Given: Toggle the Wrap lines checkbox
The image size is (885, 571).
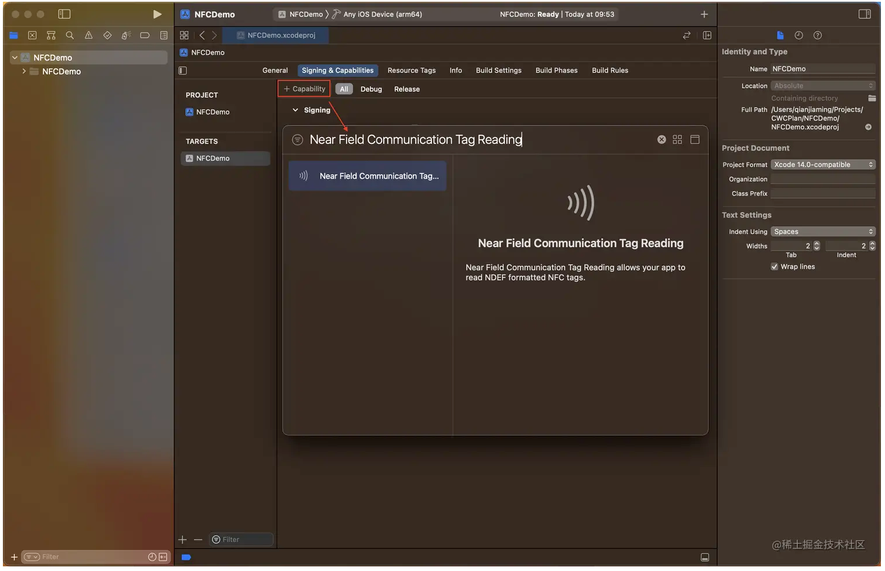Looking at the screenshot, I should [x=774, y=267].
